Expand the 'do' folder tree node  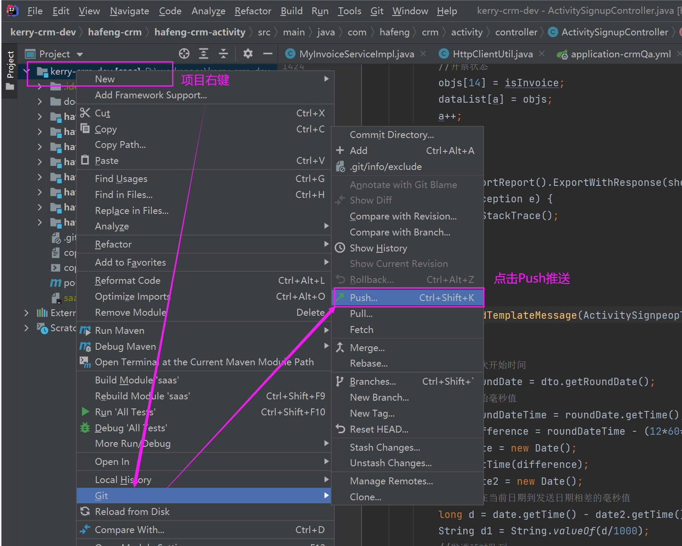coord(40,101)
